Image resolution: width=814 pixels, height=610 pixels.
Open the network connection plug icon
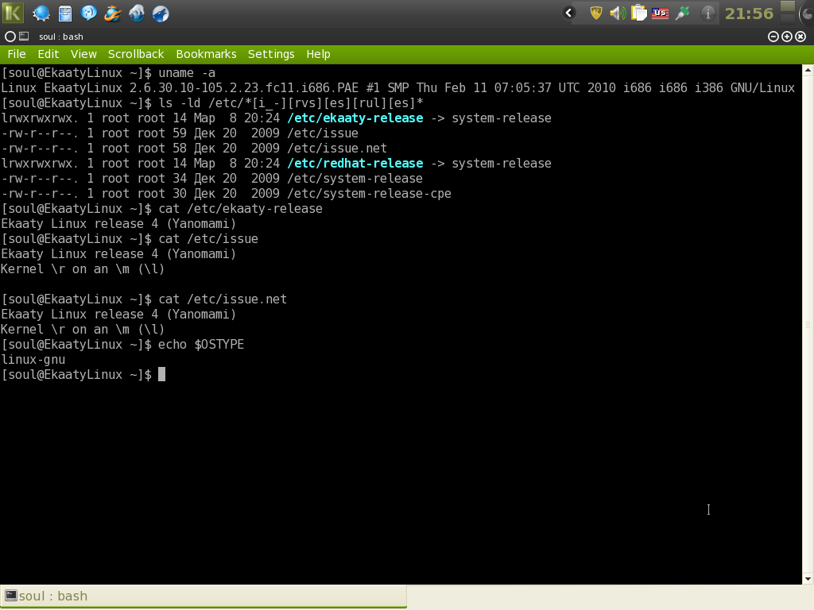(x=682, y=14)
